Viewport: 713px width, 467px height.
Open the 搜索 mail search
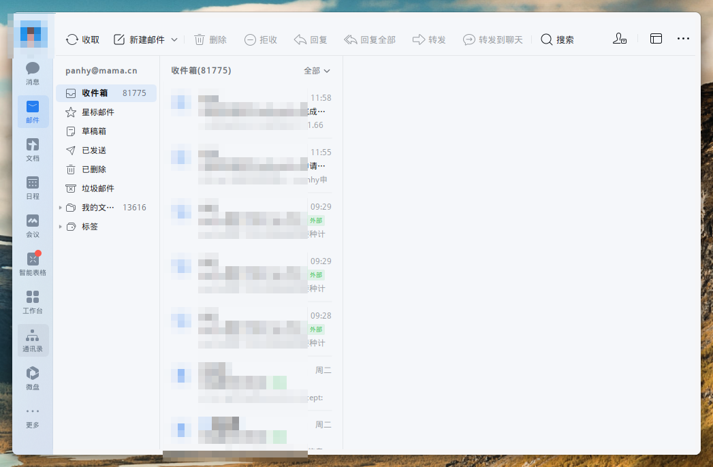coord(557,40)
